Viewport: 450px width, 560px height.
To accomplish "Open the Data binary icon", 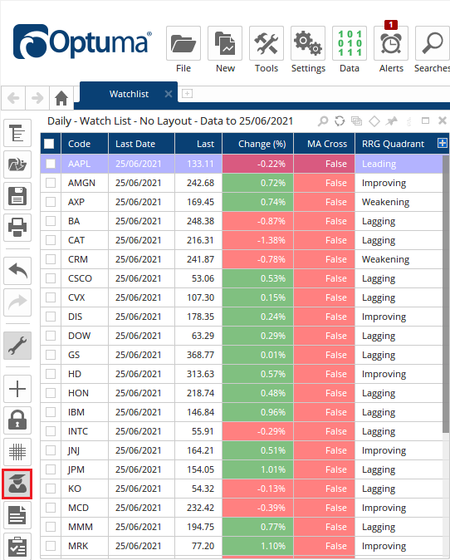I will click(x=350, y=43).
